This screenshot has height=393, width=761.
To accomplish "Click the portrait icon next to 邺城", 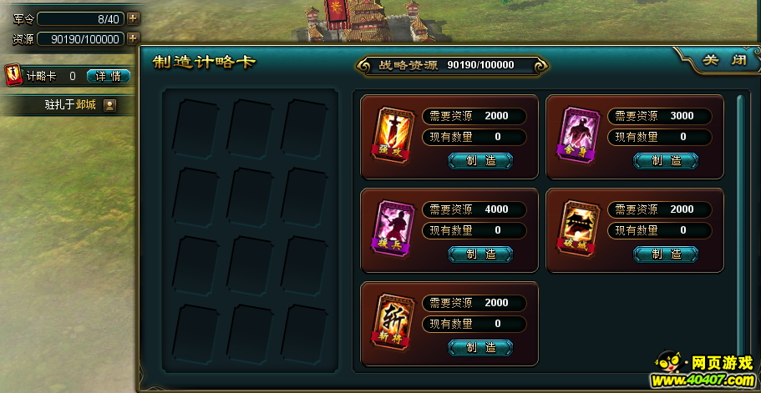I will pos(109,104).
